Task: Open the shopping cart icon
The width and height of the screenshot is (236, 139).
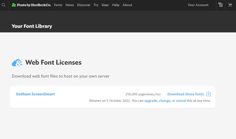Action: tap(230, 5)
